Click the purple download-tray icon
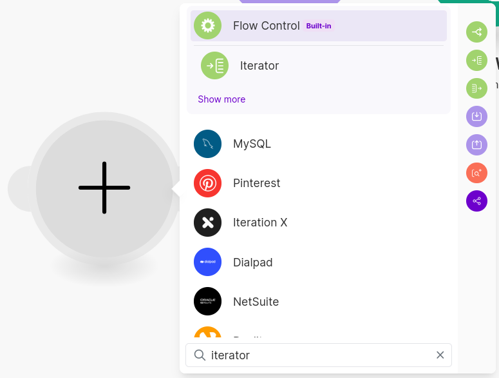 pyautogui.click(x=476, y=116)
